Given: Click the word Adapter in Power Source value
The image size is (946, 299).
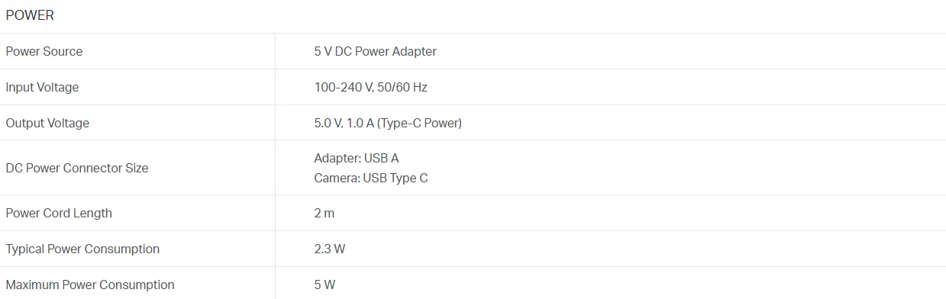Looking at the screenshot, I should tap(414, 51).
